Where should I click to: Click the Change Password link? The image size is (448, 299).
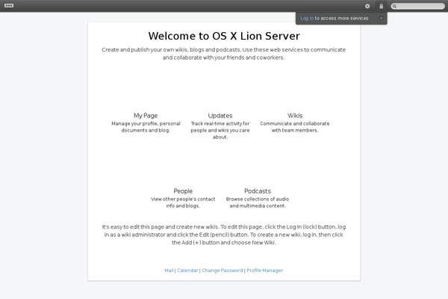(x=223, y=271)
